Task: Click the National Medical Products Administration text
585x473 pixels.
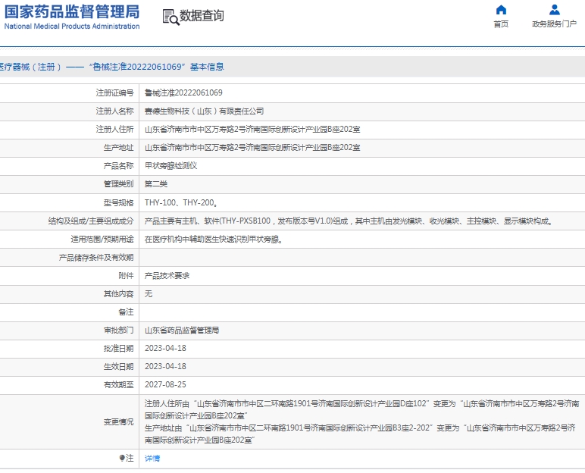Action: 72,27
